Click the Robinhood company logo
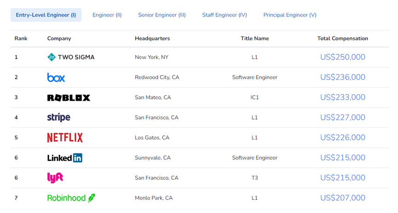Image resolution: width=398 pixels, height=213 pixels. [x=71, y=198]
